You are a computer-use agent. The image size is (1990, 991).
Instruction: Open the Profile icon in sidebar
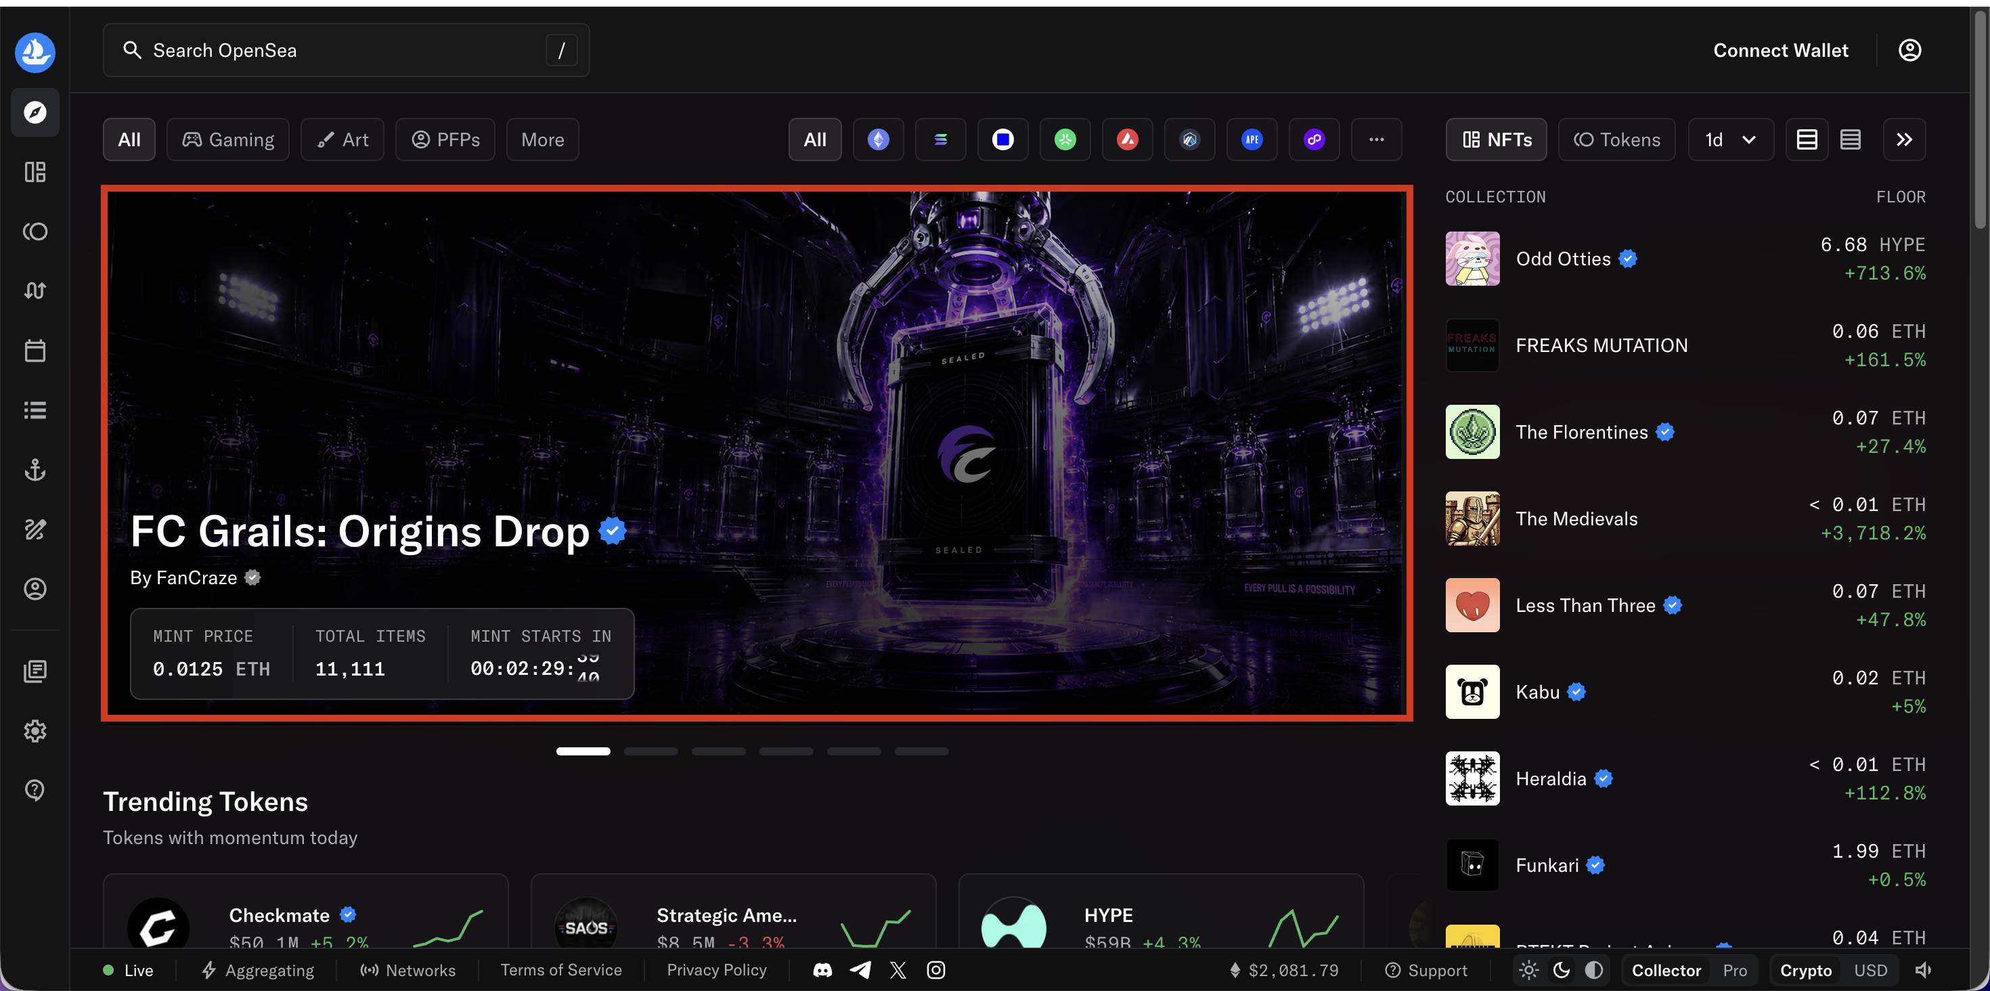click(35, 588)
